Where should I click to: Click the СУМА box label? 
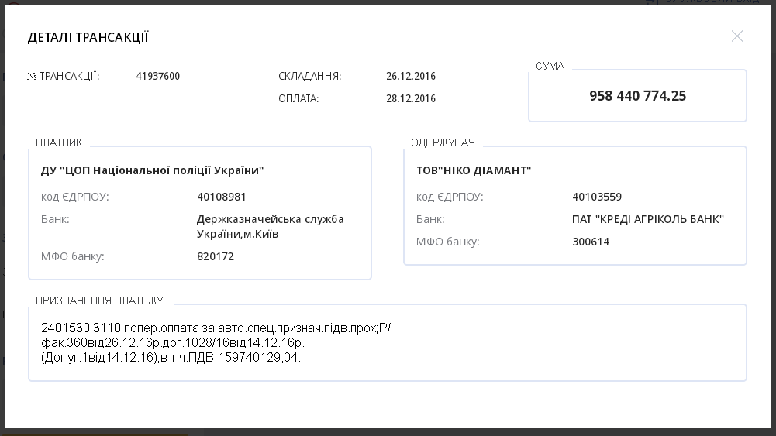point(550,67)
